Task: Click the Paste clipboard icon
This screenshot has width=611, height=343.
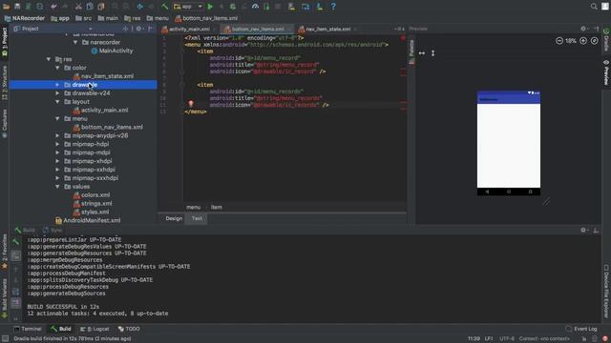Action: [x=101, y=7]
